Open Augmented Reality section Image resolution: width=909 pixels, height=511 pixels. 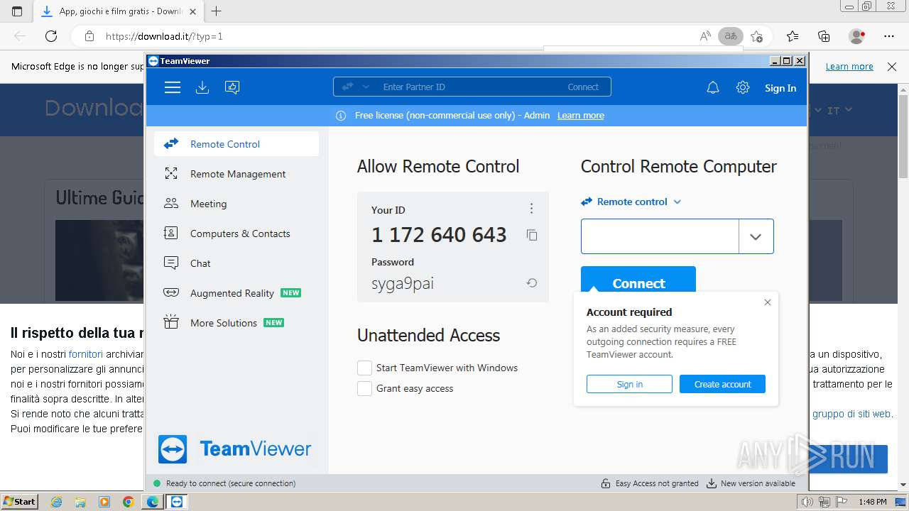(x=236, y=293)
